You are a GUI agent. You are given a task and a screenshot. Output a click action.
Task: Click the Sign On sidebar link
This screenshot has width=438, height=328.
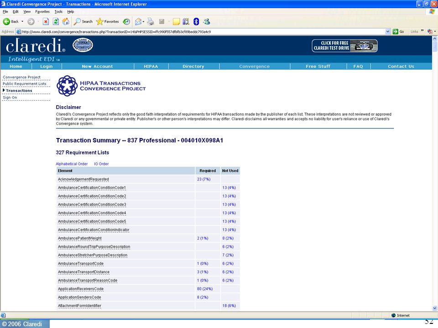click(x=10, y=97)
